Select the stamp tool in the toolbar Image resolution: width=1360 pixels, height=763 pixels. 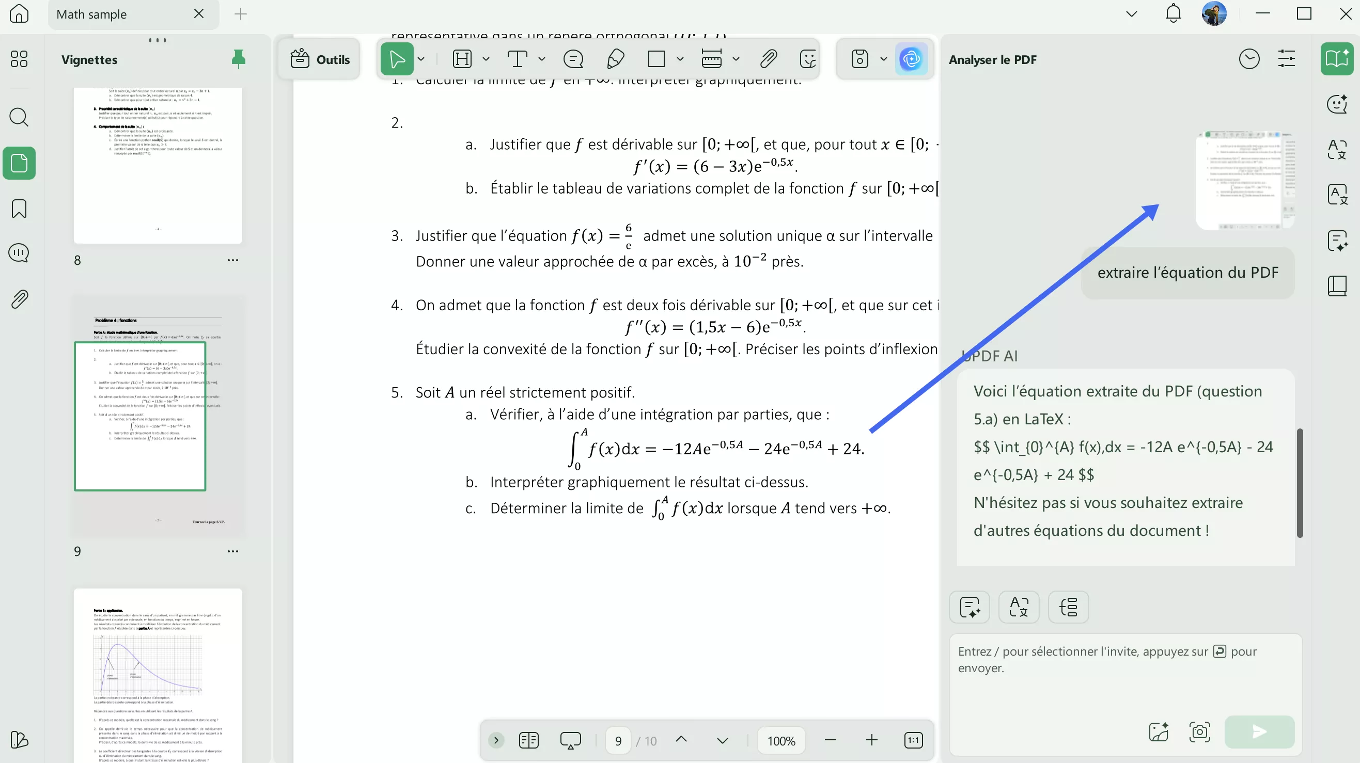(808, 58)
